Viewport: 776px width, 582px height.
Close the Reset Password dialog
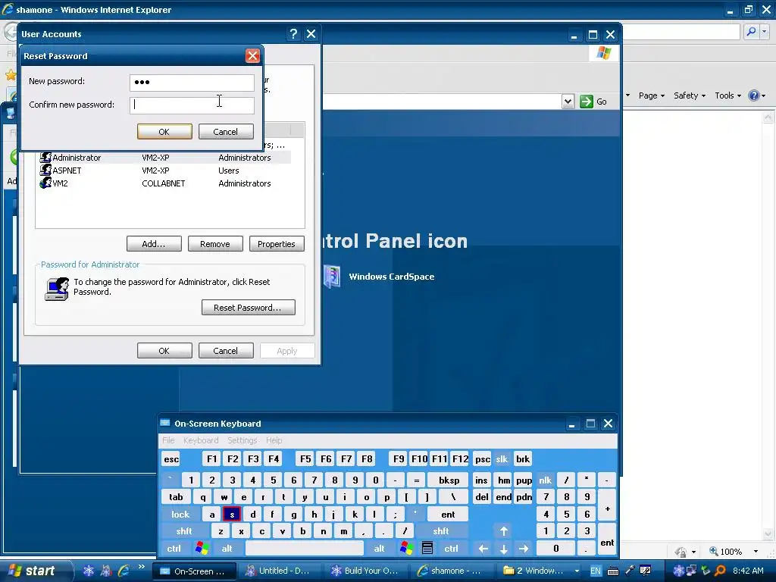pyautogui.click(x=252, y=56)
